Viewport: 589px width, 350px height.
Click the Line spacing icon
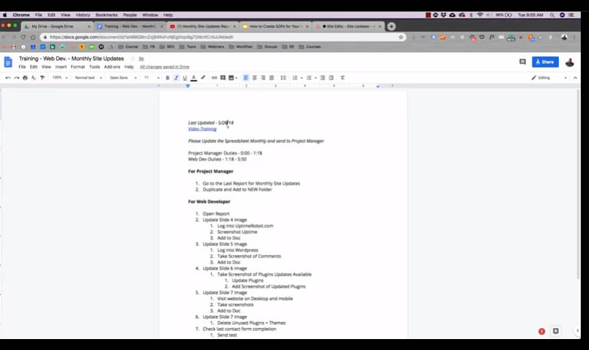[284, 77]
